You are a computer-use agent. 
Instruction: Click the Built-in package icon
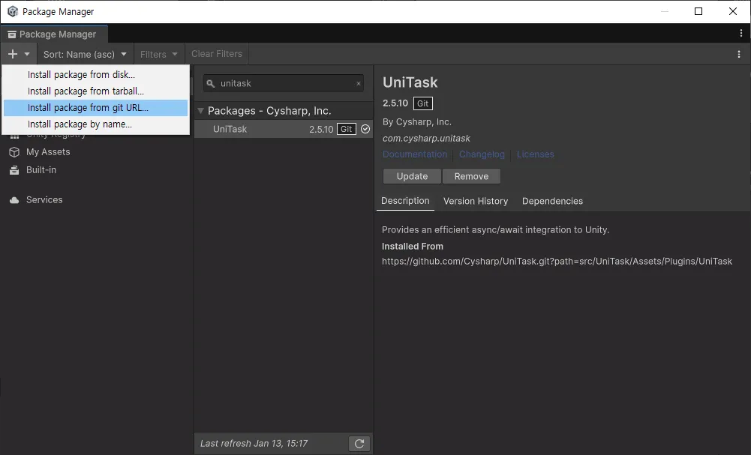pos(14,170)
